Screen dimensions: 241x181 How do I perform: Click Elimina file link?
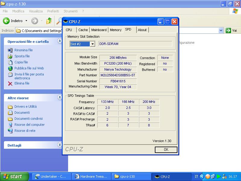(22, 83)
